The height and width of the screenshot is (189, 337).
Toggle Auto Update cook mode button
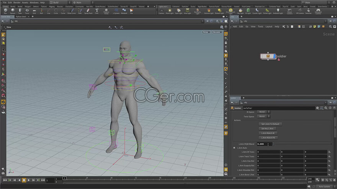click(x=324, y=186)
